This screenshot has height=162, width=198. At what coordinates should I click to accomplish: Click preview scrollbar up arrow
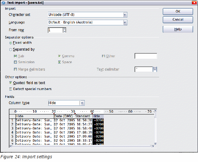155,111
